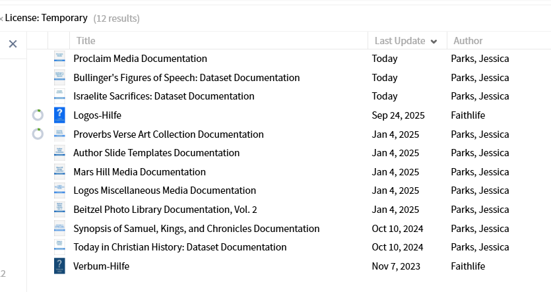Click the Logos-Hilfe question mark cover icon
Viewport: 551px width, 292px height.
[x=59, y=115]
